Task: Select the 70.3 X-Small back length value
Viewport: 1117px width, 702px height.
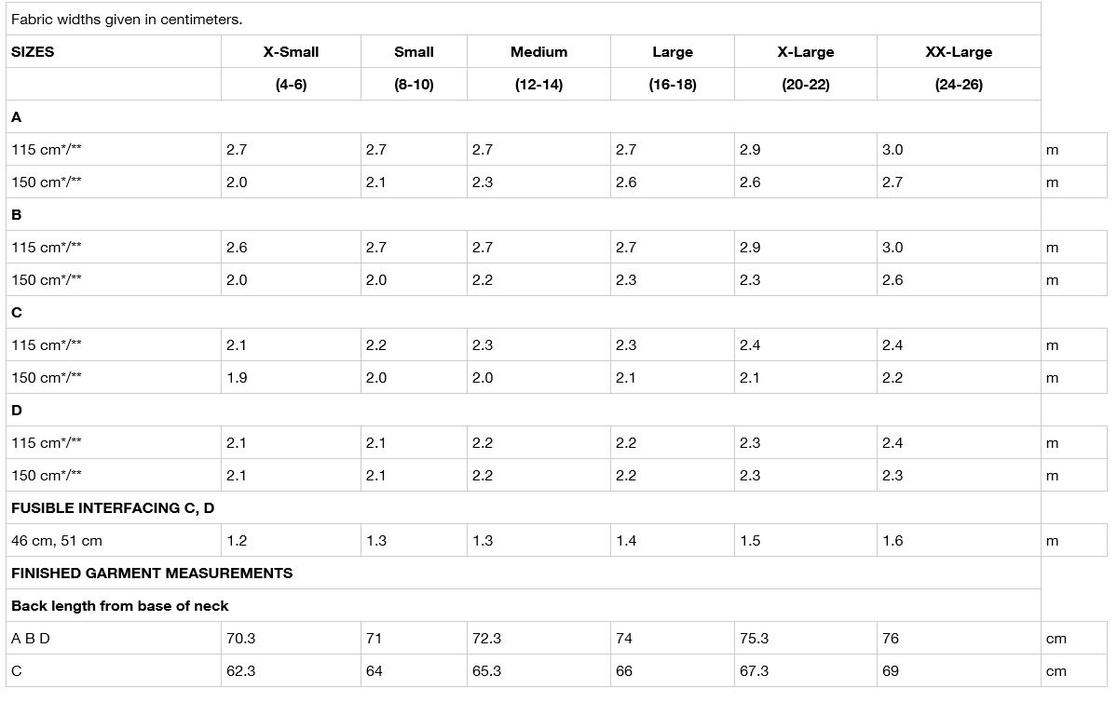Action: click(x=241, y=639)
